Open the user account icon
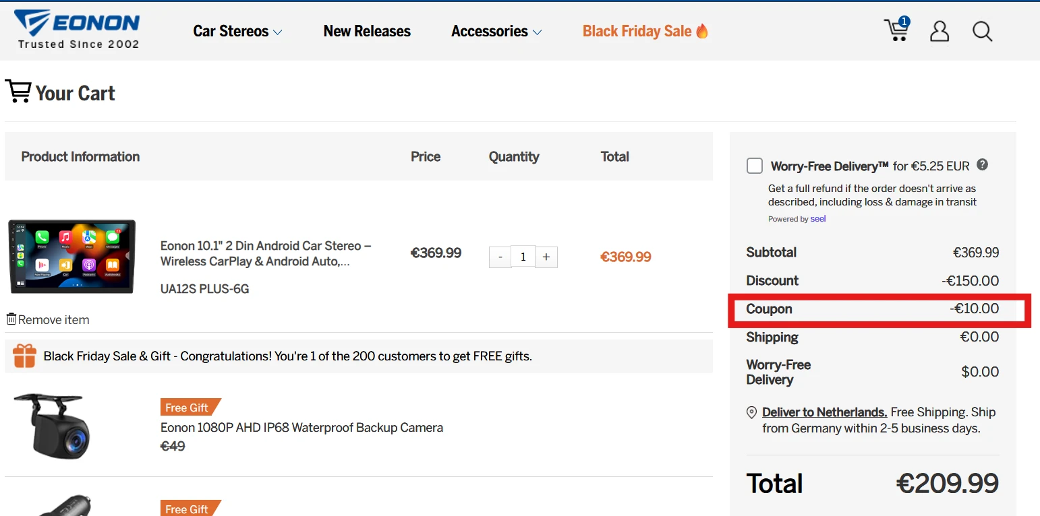 [940, 31]
